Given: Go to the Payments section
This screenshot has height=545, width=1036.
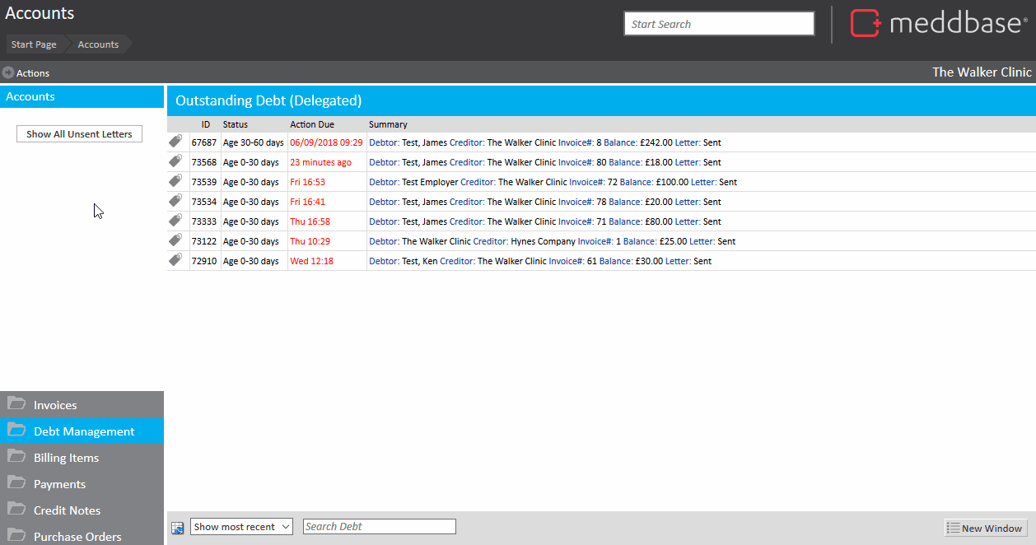Looking at the screenshot, I should pyautogui.click(x=59, y=484).
